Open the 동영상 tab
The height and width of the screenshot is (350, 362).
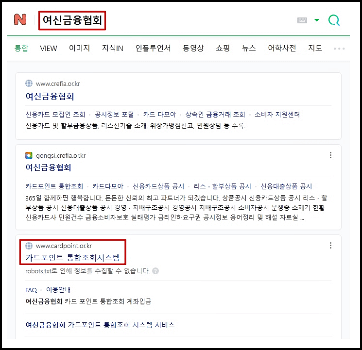click(x=193, y=48)
